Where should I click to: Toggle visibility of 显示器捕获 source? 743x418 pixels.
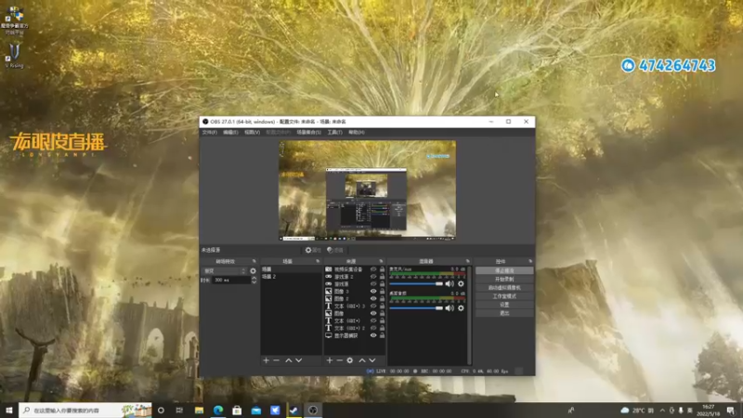pyautogui.click(x=373, y=335)
